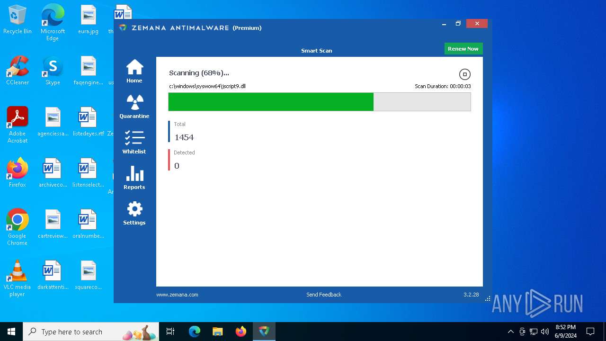Open the Whitelist section
Viewport: 606px width, 341px height.
tap(134, 142)
